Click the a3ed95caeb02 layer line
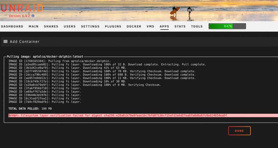The image size is (278, 148). [107, 64]
